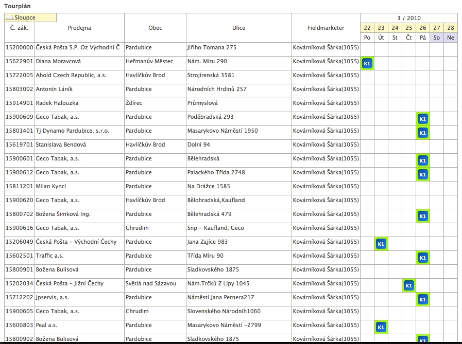The width and height of the screenshot is (462, 344).
Task: Select day 23 in calendar header
Action: (381, 28)
